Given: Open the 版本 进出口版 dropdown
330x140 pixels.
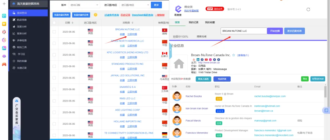Looking at the screenshot, I should (x=84, y=5).
